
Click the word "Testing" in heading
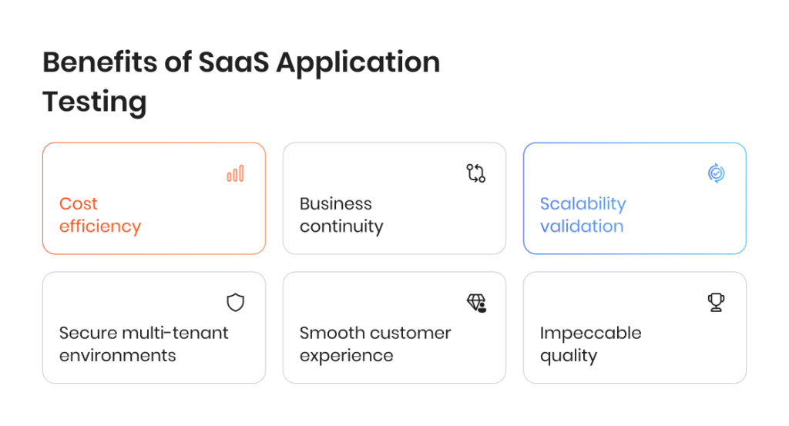(x=94, y=102)
